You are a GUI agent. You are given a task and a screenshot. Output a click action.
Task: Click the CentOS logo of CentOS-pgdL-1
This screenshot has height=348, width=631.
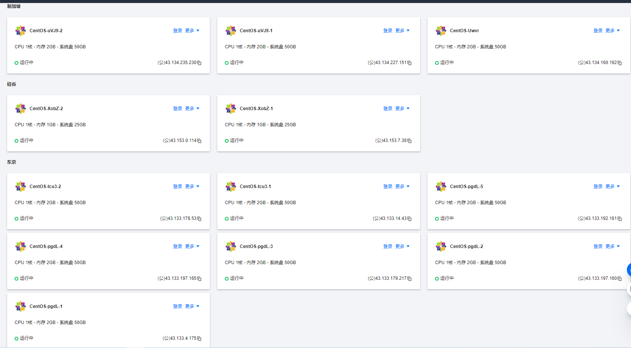click(20, 306)
